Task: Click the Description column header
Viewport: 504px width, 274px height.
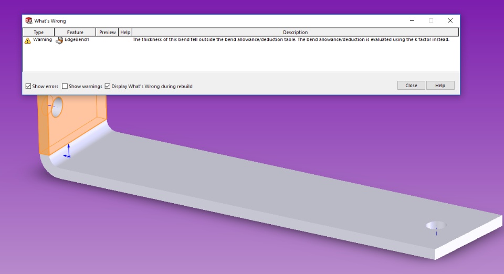Action: pos(296,32)
